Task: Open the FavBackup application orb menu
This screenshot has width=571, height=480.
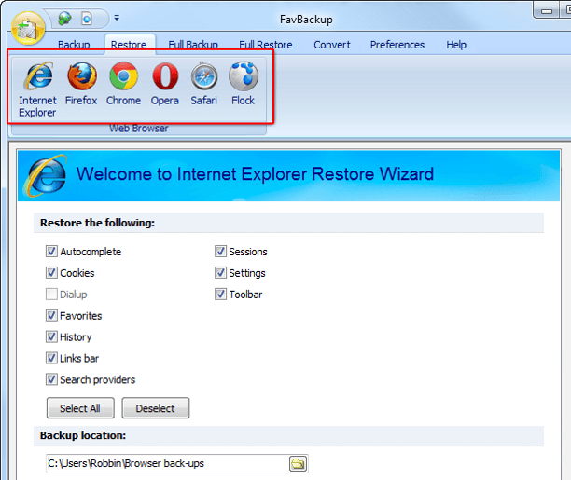Action: [x=28, y=28]
